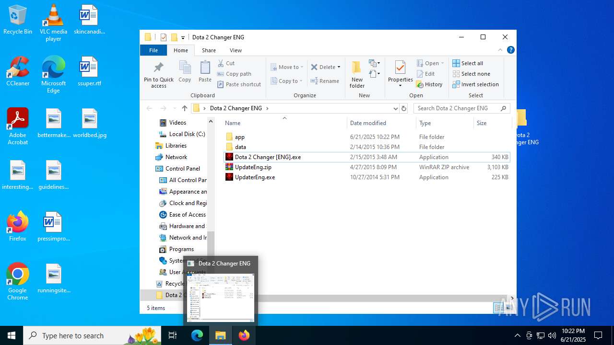Collapse the ribbon chevron
This screenshot has height=345, width=614.
(x=500, y=50)
